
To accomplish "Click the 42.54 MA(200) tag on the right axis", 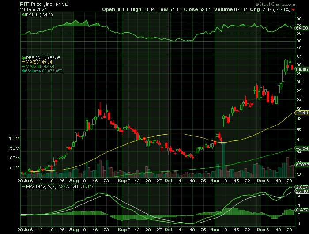I will click(x=301, y=148).
